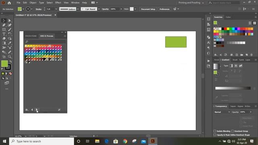Open the Style dropdown
The width and height of the screenshot is (258, 145).
point(135,9)
